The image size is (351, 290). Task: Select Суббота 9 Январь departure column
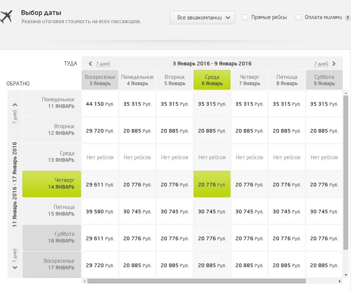324,80
